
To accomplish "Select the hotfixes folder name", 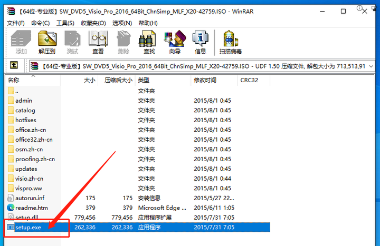I will [26, 120].
